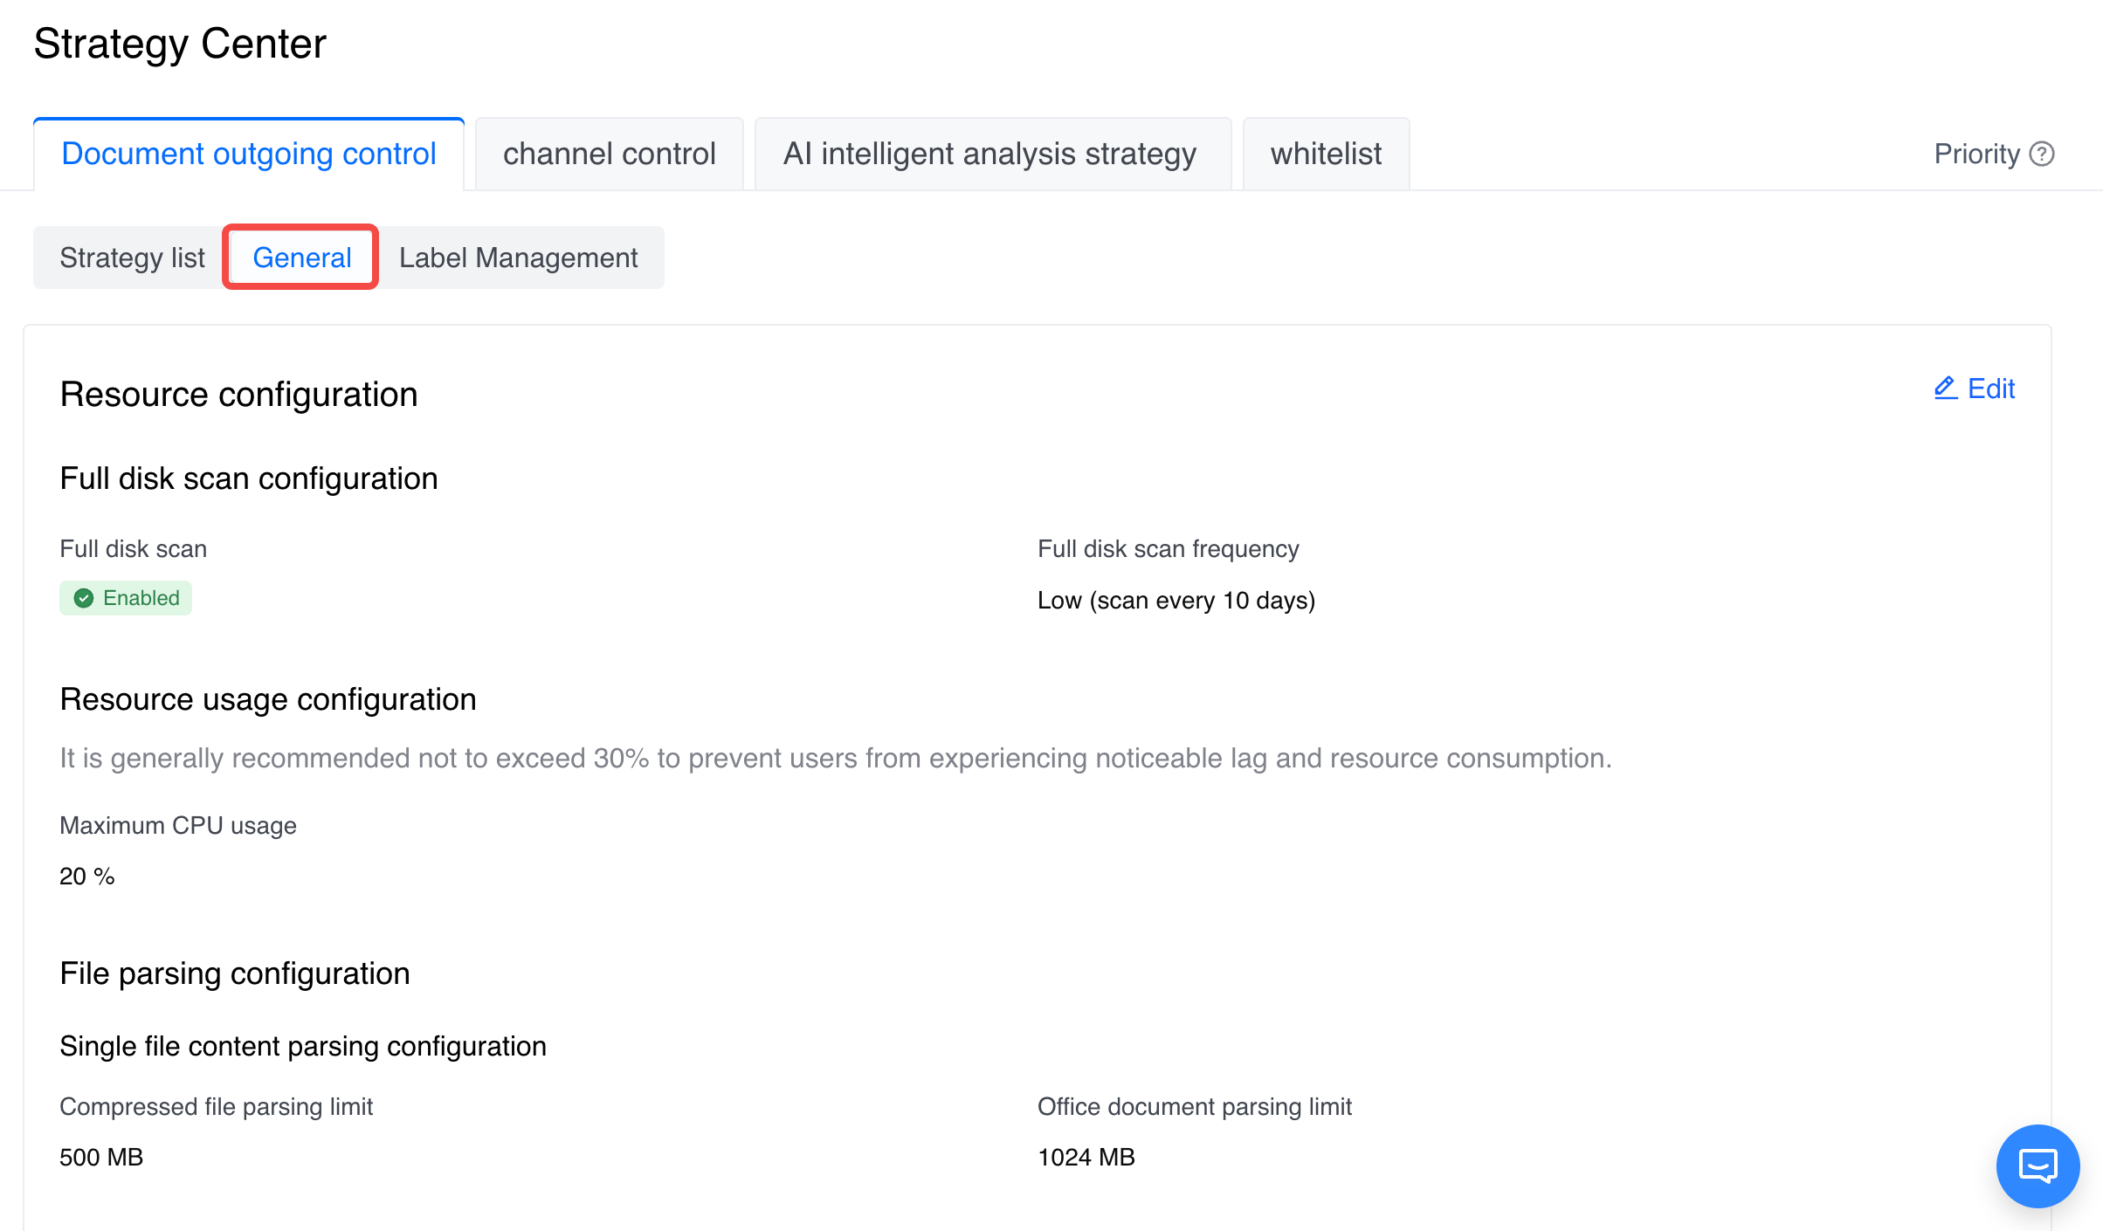The height and width of the screenshot is (1231, 2103).
Task: Select the Document outgoing control tab
Action: [x=249, y=155]
